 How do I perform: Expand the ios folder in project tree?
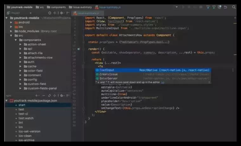click(x=11, y=27)
